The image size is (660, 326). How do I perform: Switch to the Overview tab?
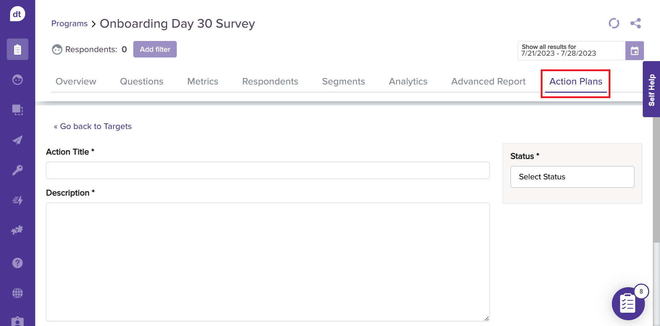click(76, 82)
